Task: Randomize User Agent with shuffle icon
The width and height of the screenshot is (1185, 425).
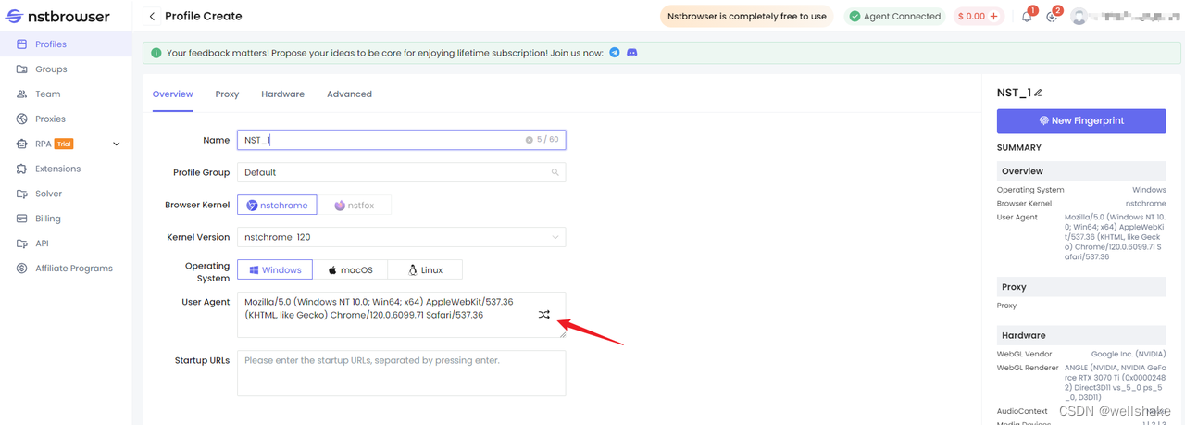Action: (x=544, y=315)
